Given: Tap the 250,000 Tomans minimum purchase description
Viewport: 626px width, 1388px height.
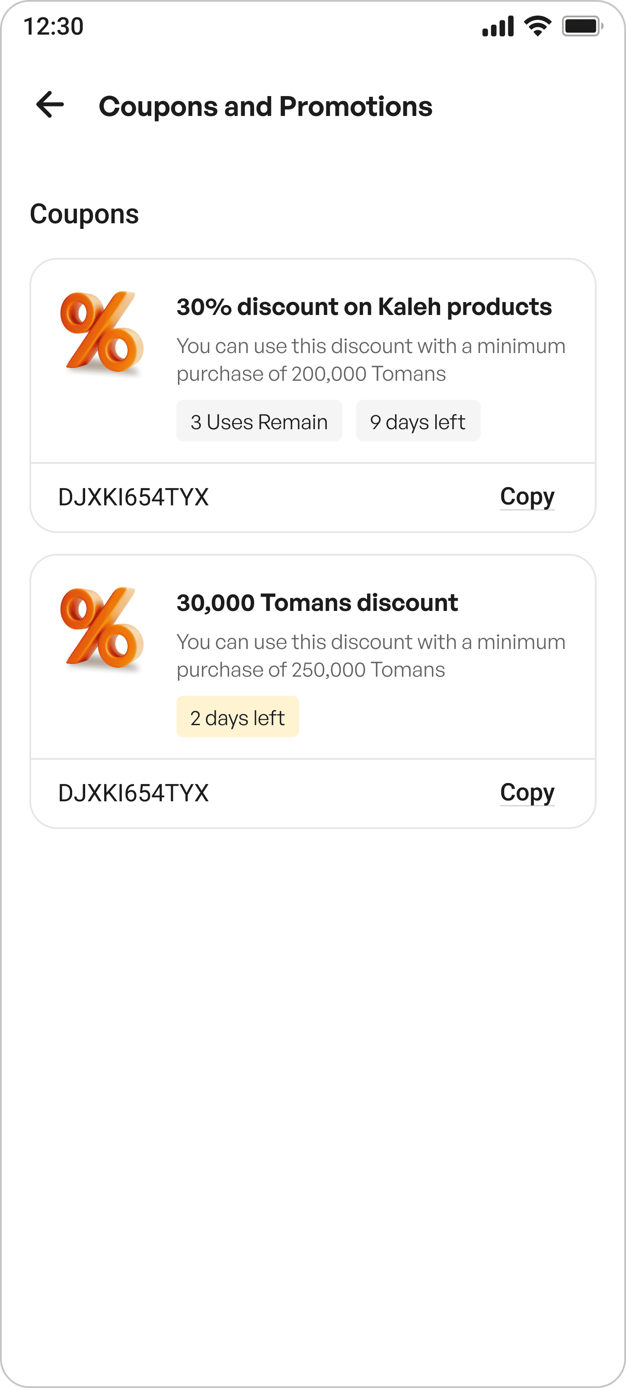Looking at the screenshot, I should pos(371,656).
